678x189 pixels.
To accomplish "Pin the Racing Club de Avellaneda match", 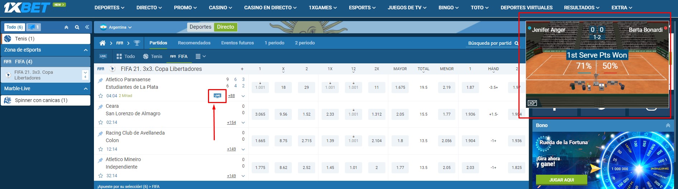I will pyautogui.click(x=100, y=134).
